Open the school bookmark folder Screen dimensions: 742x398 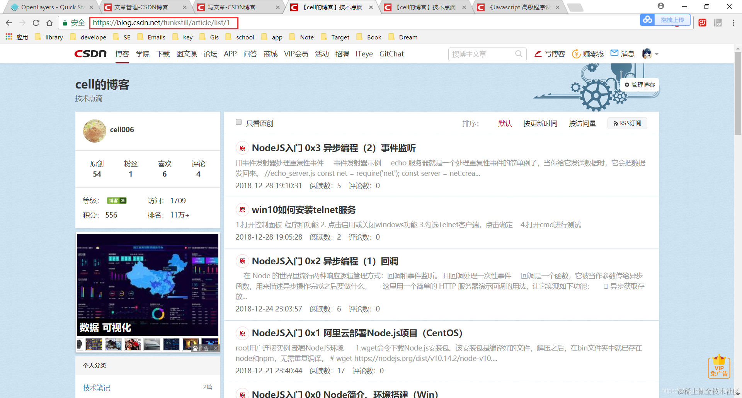click(240, 37)
